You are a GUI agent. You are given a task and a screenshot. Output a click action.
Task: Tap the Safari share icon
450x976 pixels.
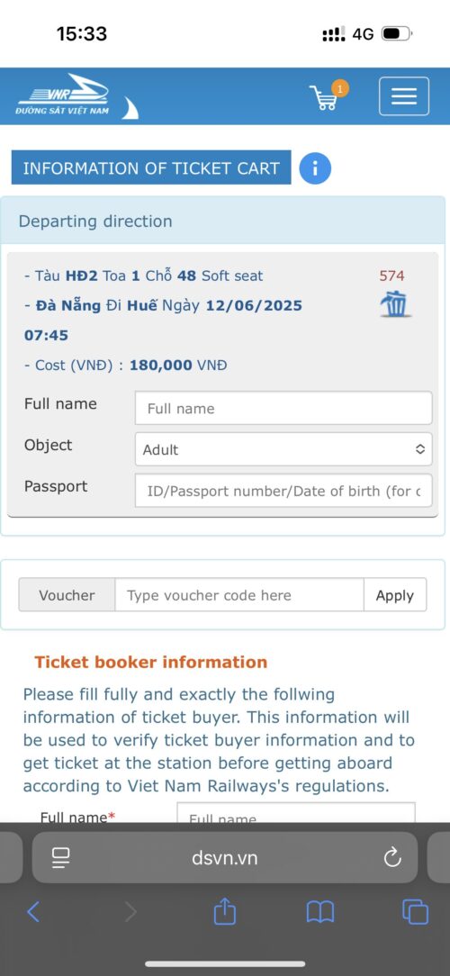[x=225, y=912]
